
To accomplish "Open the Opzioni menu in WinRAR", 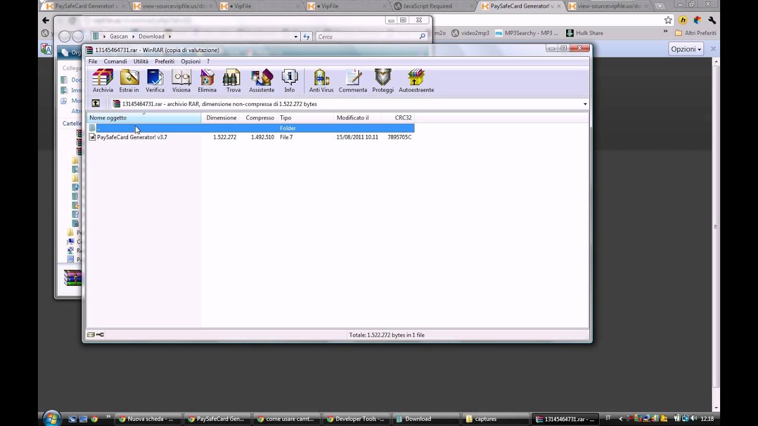I will [191, 62].
